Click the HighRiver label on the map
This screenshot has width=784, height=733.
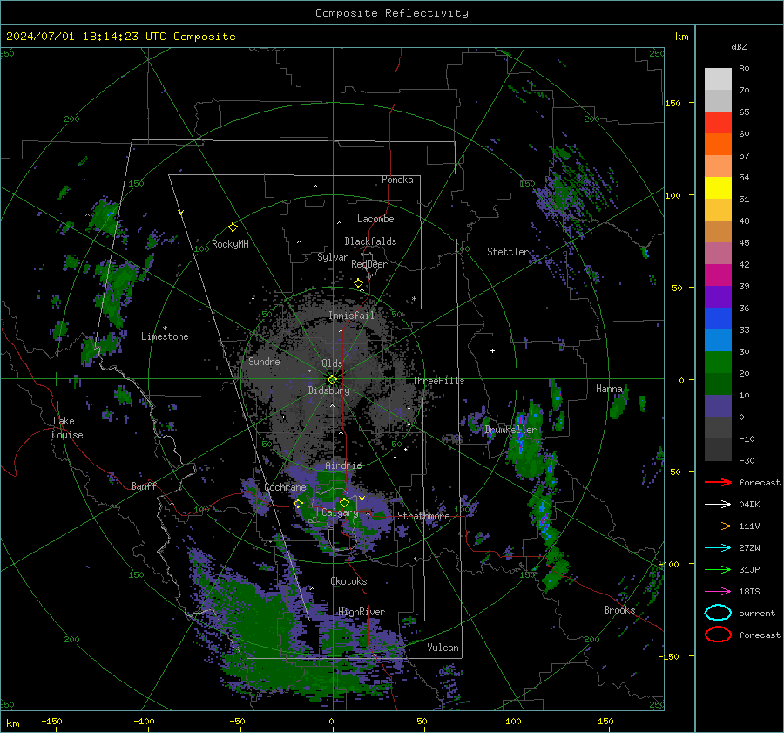[x=362, y=612]
